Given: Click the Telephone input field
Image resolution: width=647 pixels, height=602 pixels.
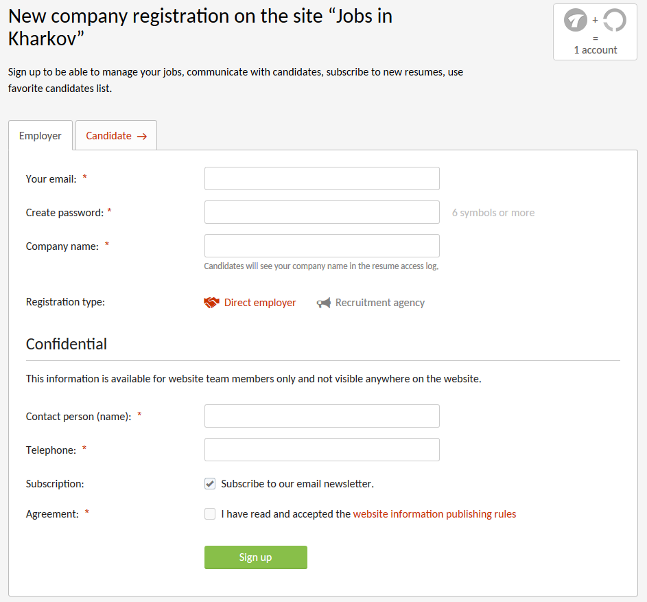Looking at the screenshot, I should point(322,450).
